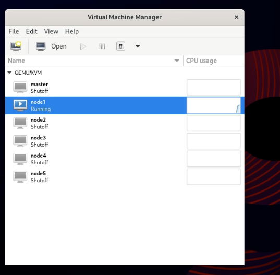This screenshot has height=275, width=280.
Task: Select the QEMU/KVM connection row
Action: coord(125,73)
